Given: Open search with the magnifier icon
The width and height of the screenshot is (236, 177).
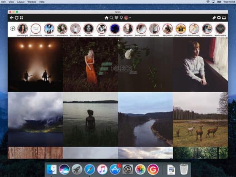Looking at the screenshot, I should pos(112,18).
